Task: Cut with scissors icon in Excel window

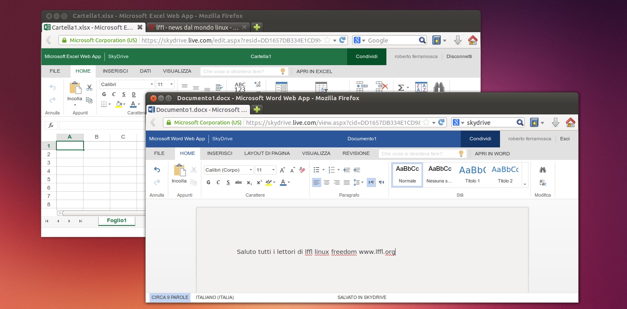Action: click(89, 88)
